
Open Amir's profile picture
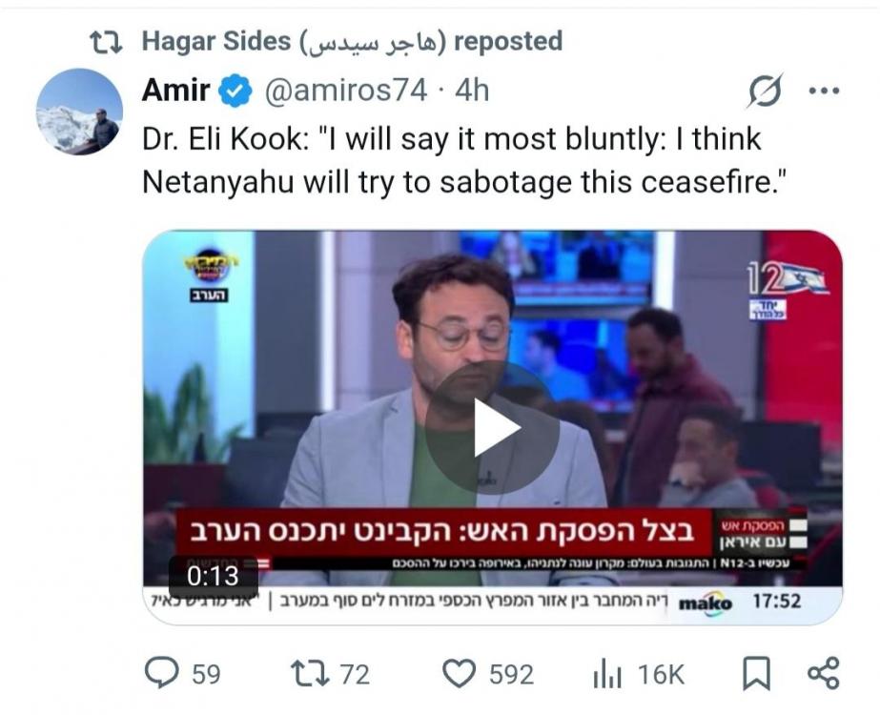(x=80, y=112)
